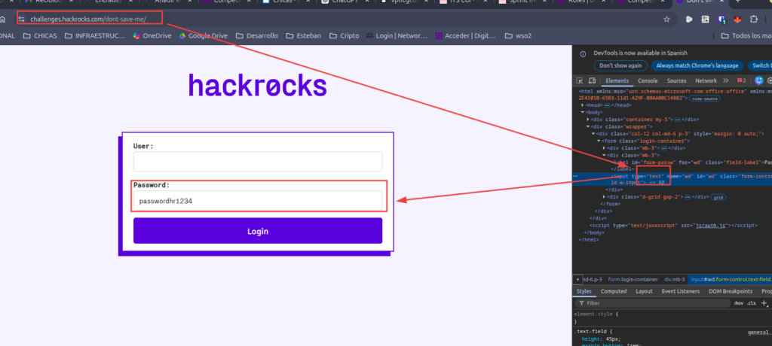The height and width of the screenshot is (346, 772).
Task: Expand the div container my-5 node
Action: pyautogui.click(x=589, y=120)
